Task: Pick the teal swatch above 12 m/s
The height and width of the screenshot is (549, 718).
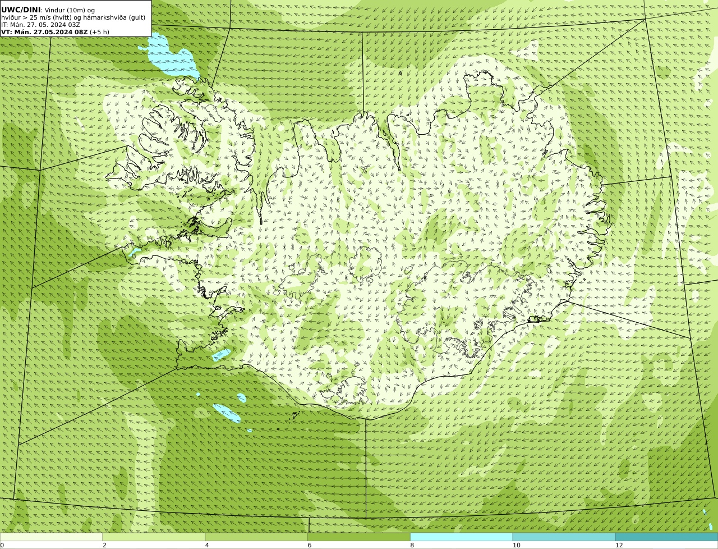Action: 666,537
